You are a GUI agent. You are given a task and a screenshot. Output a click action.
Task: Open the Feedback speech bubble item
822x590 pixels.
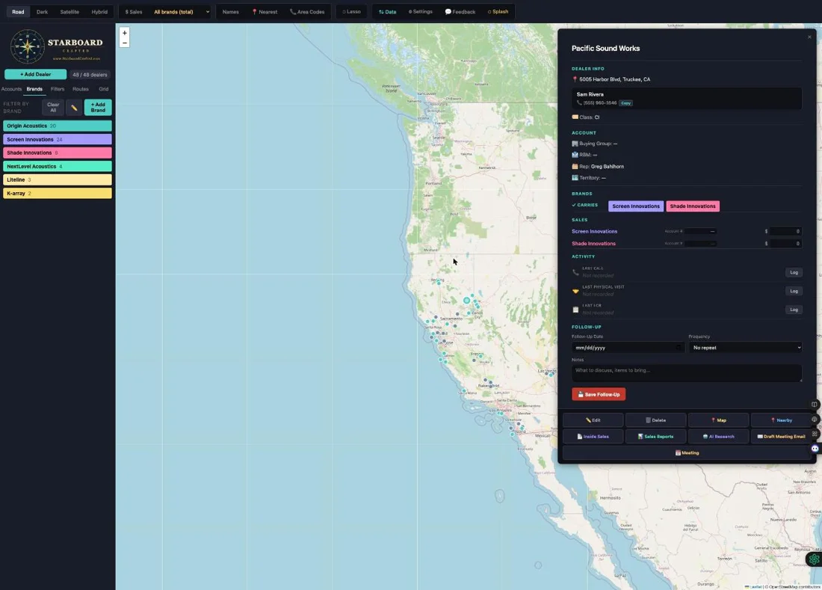pyautogui.click(x=460, y=11)
